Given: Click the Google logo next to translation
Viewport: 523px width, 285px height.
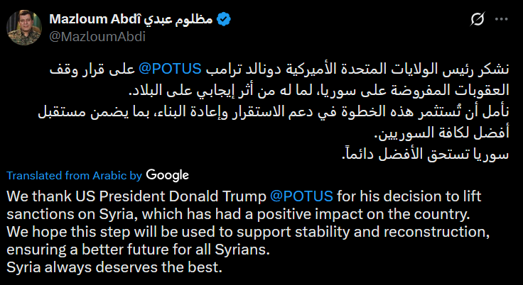Looking at the screenshot, I should pos(168,175).
